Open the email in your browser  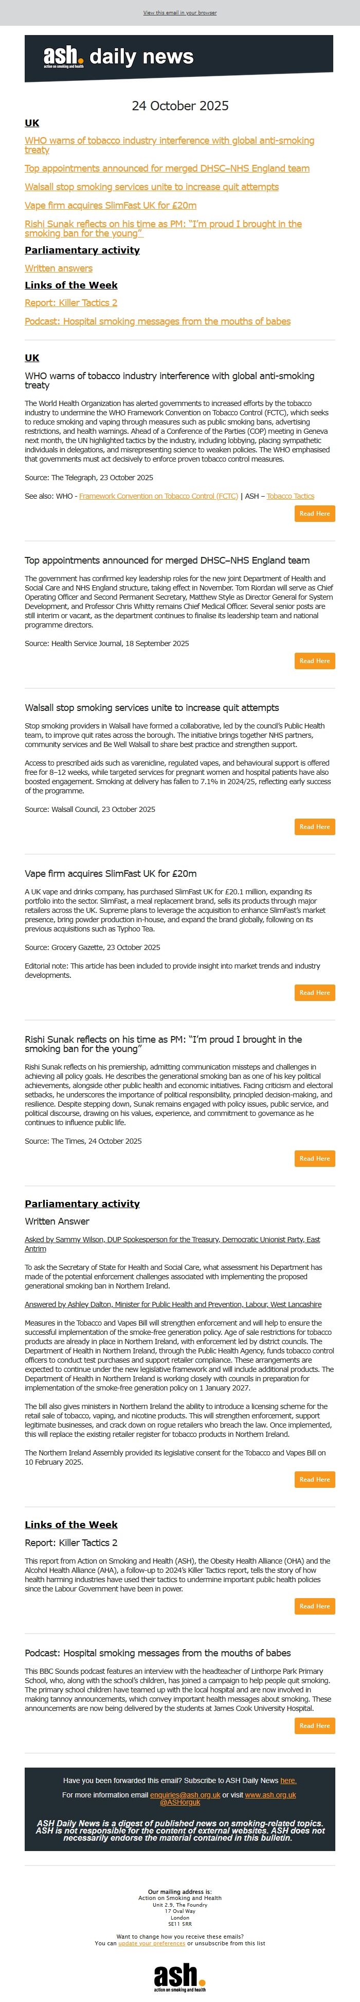pyautogui.click(x=180, y=13)
